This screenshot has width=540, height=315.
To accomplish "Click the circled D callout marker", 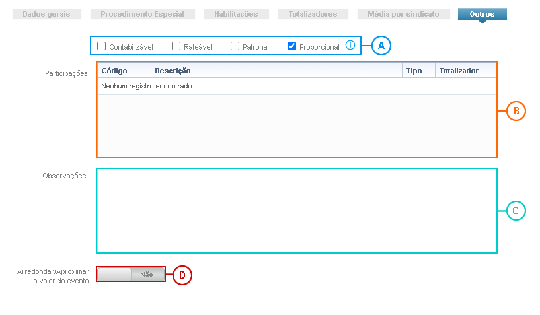I will [182, 274].
